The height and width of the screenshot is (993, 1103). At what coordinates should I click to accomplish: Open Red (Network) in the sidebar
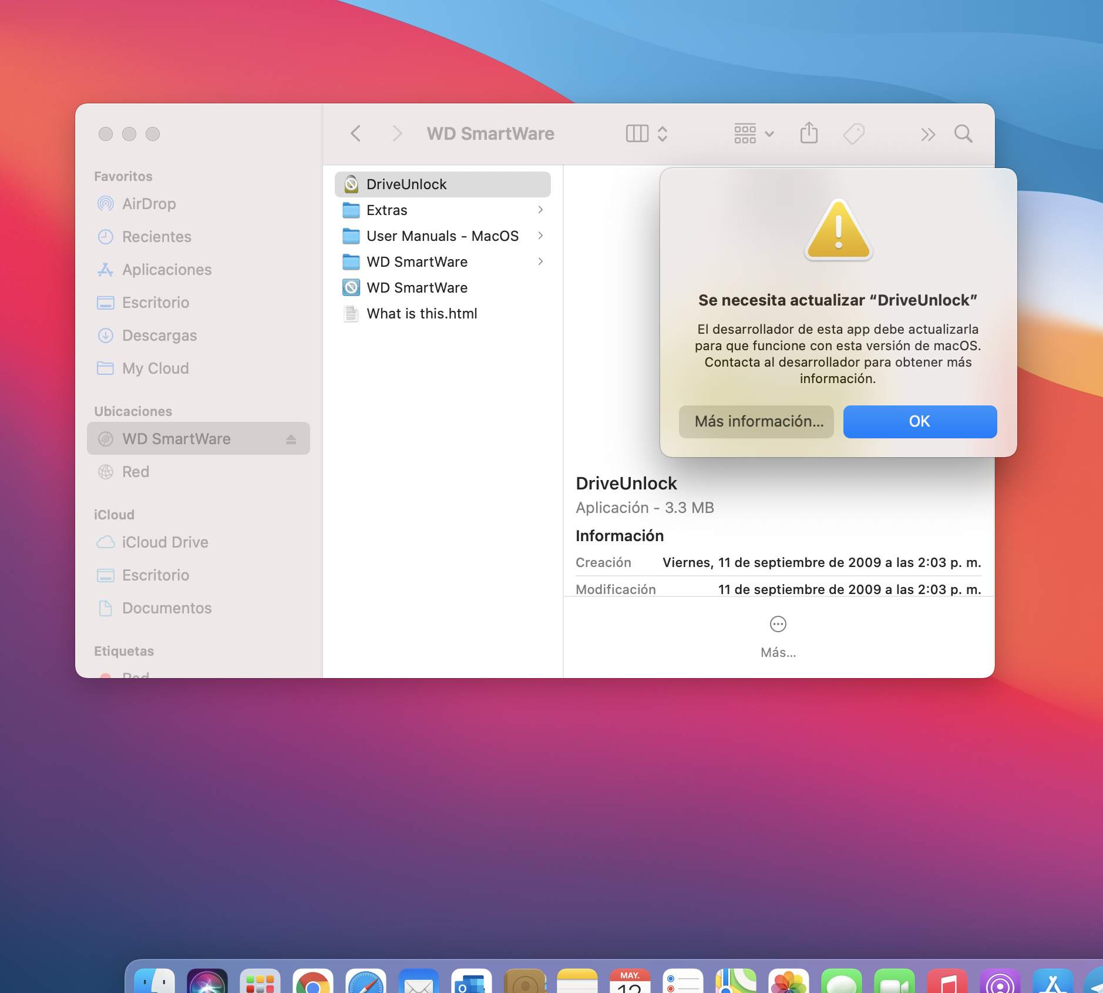[199, 472]
